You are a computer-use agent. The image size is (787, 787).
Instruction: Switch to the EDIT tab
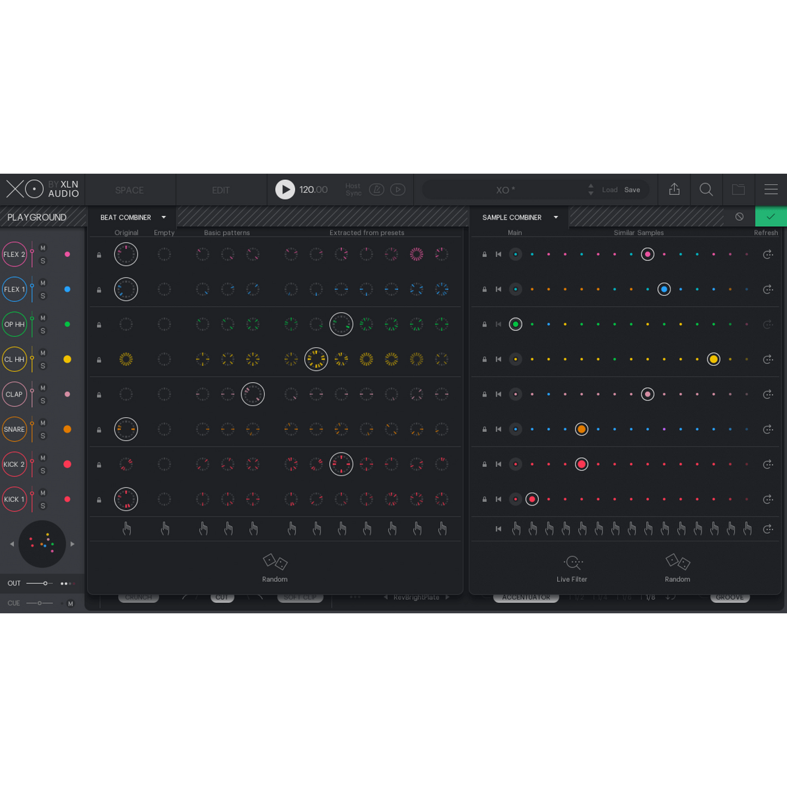(221, 190)
